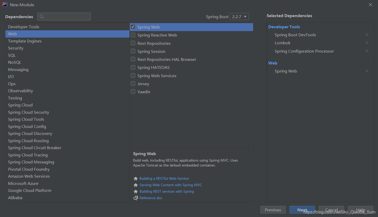Click home icon beside Serving Web Content link

coord(135,185)
